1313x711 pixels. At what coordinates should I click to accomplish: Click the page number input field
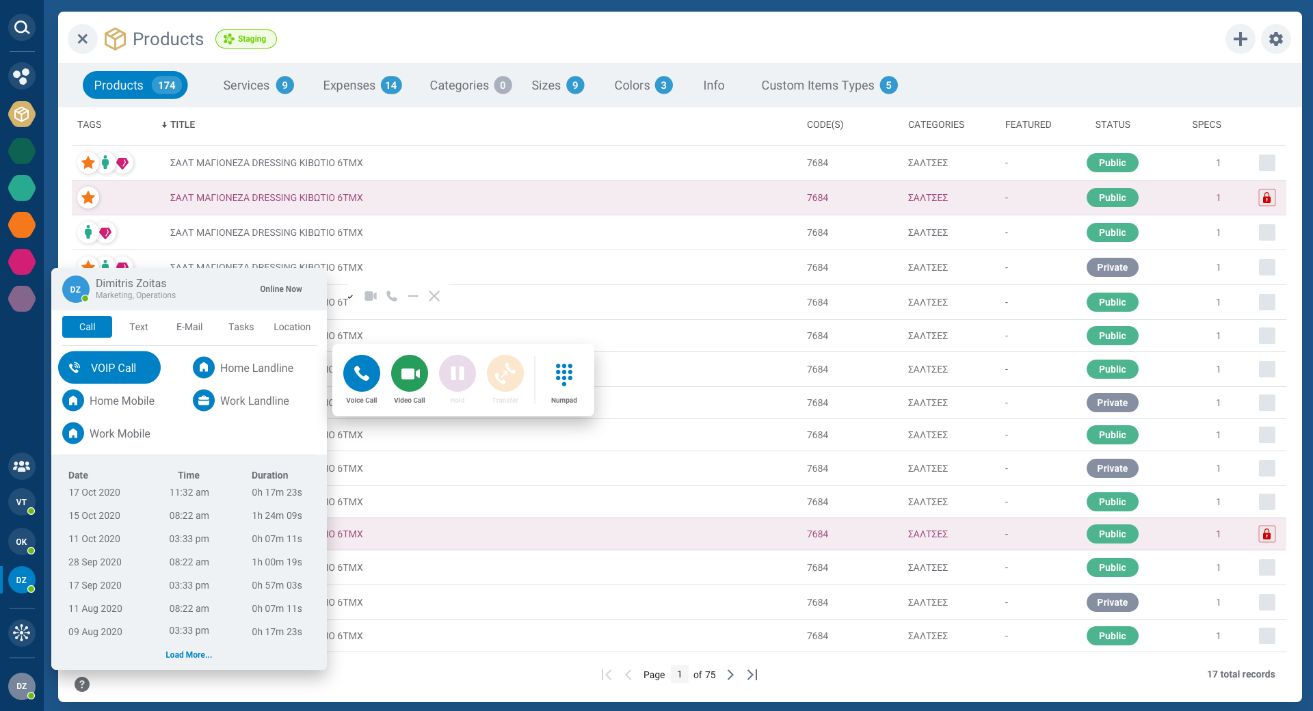[x=679, y=675]
